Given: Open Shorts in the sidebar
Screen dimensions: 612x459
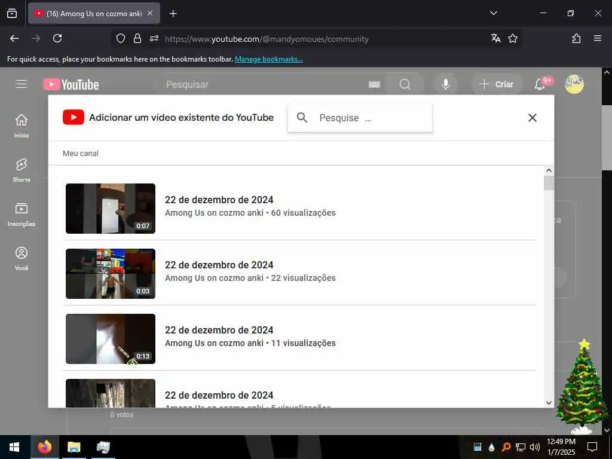Looking at the screenshot, I should pos(22,170).
